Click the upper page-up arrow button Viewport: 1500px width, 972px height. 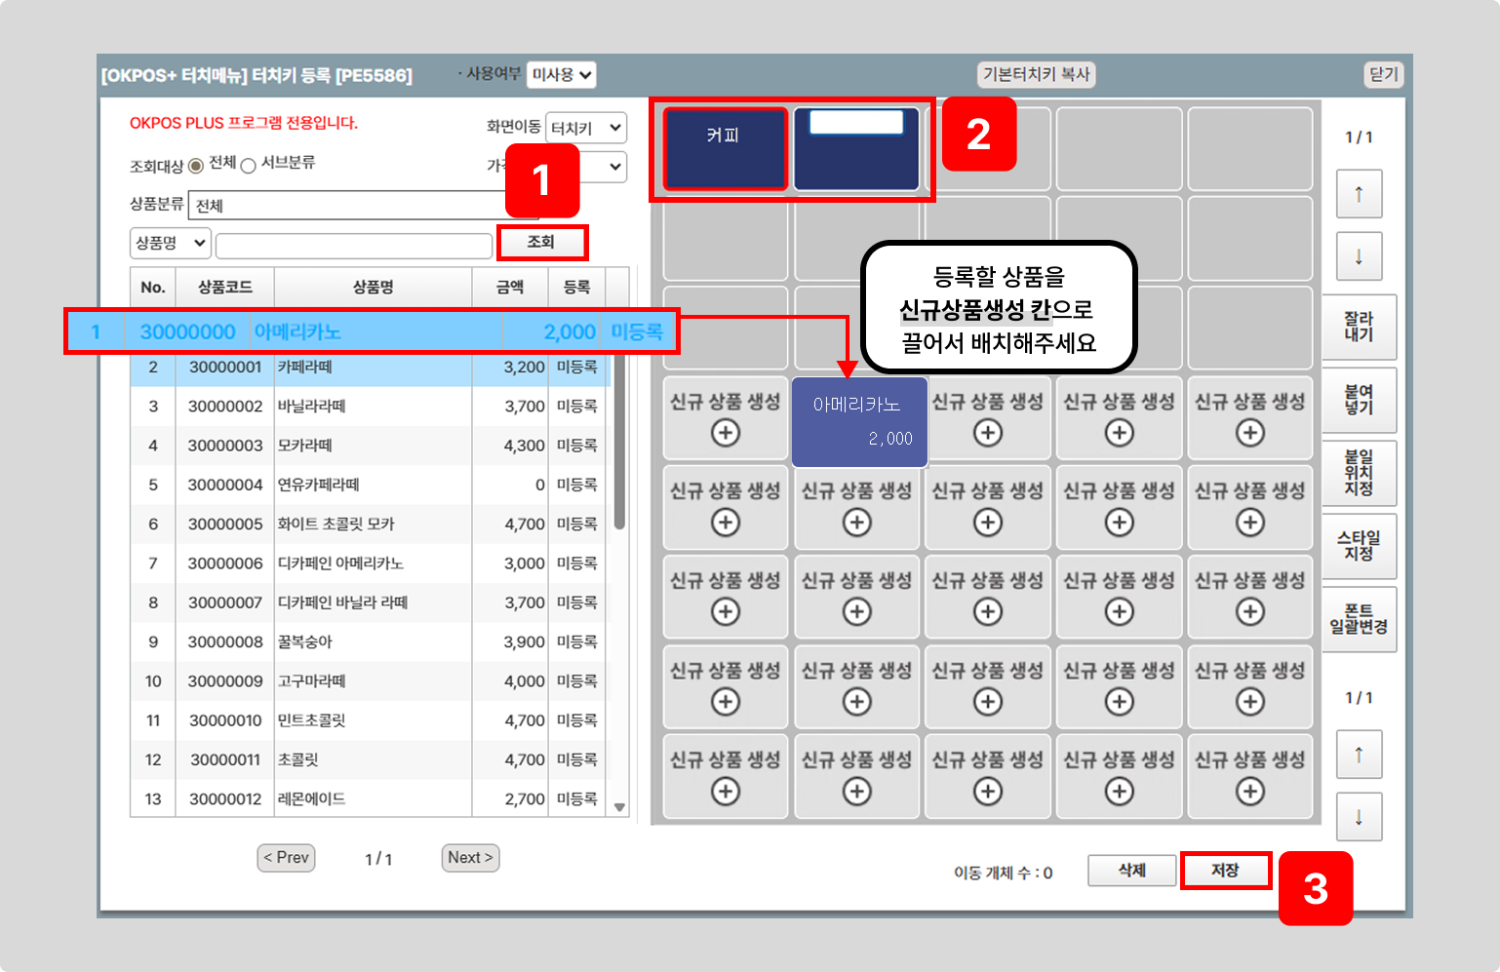(1359, 194)
